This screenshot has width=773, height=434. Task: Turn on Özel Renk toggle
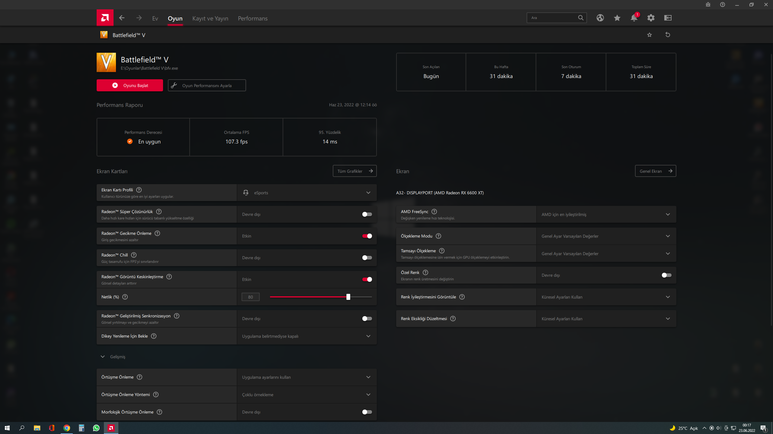[x=666, y=275]
